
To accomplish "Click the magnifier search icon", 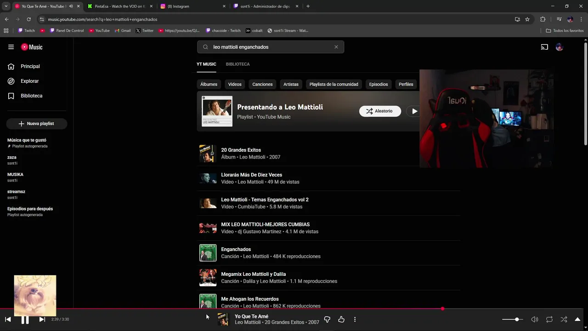I will tap(205, 47).
